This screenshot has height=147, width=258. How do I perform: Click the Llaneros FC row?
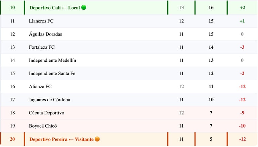[41, 21]
